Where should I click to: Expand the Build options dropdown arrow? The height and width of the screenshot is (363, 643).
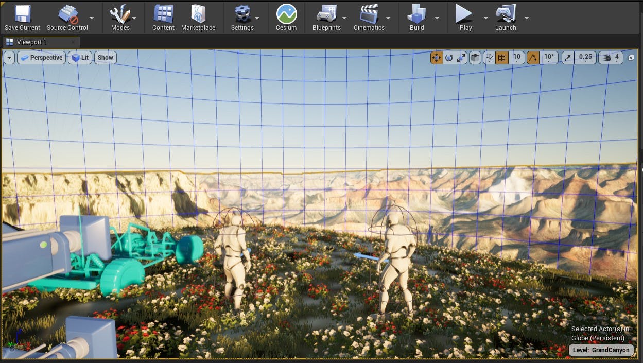coord(437,18)
